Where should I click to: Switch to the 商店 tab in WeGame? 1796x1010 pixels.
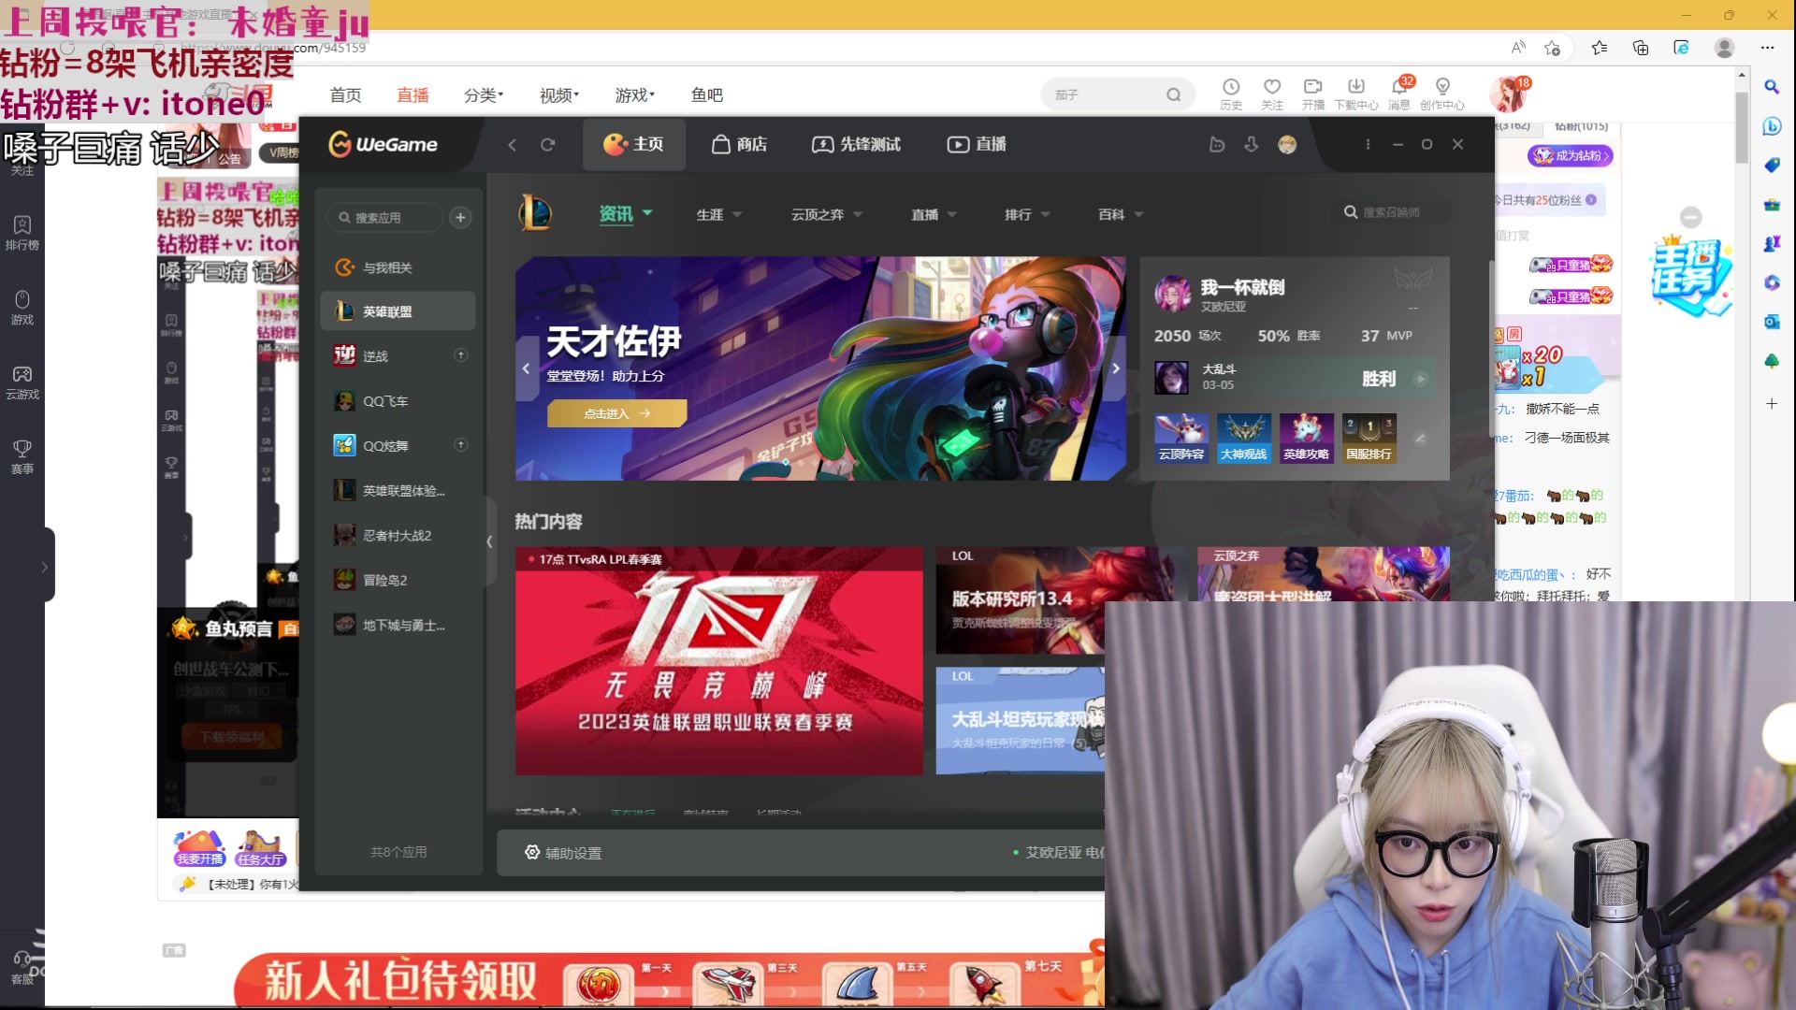tap(739, 144)
